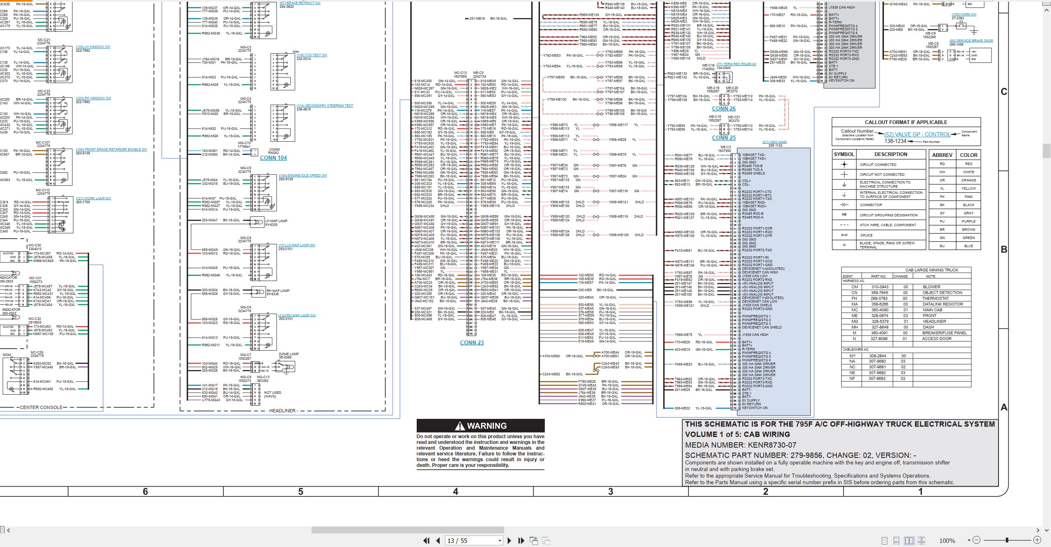Click the CALLOUT FORMAT IF APPLICABLE heading
This screenshot has width=1051, height=547.
[x=906, y=122]
